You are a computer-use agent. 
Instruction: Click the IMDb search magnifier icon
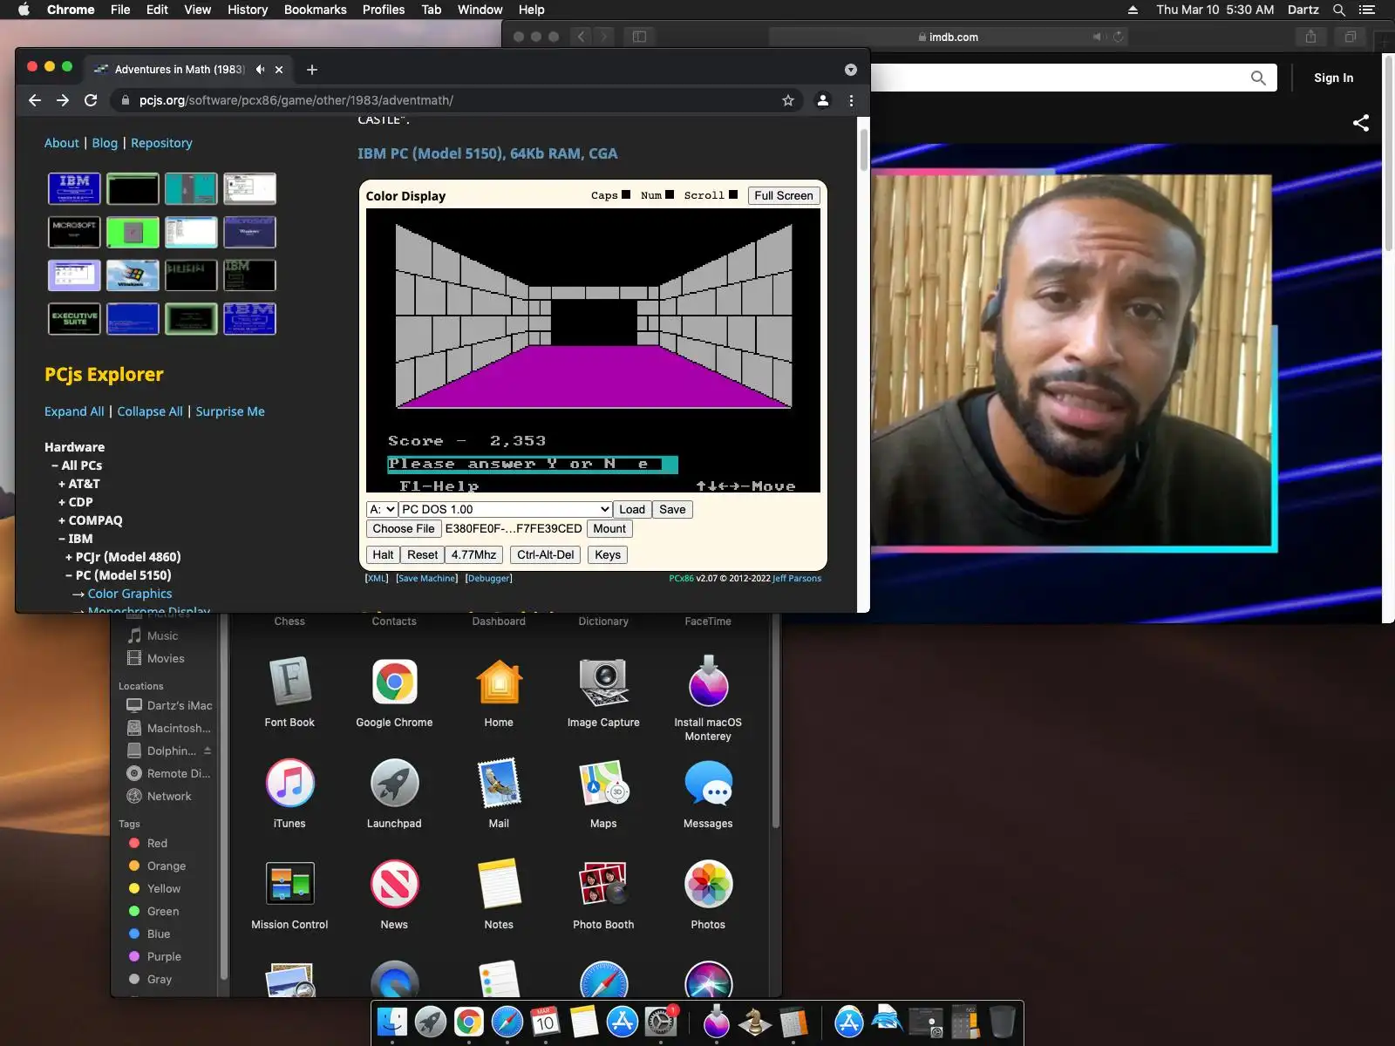point(1258,78)
